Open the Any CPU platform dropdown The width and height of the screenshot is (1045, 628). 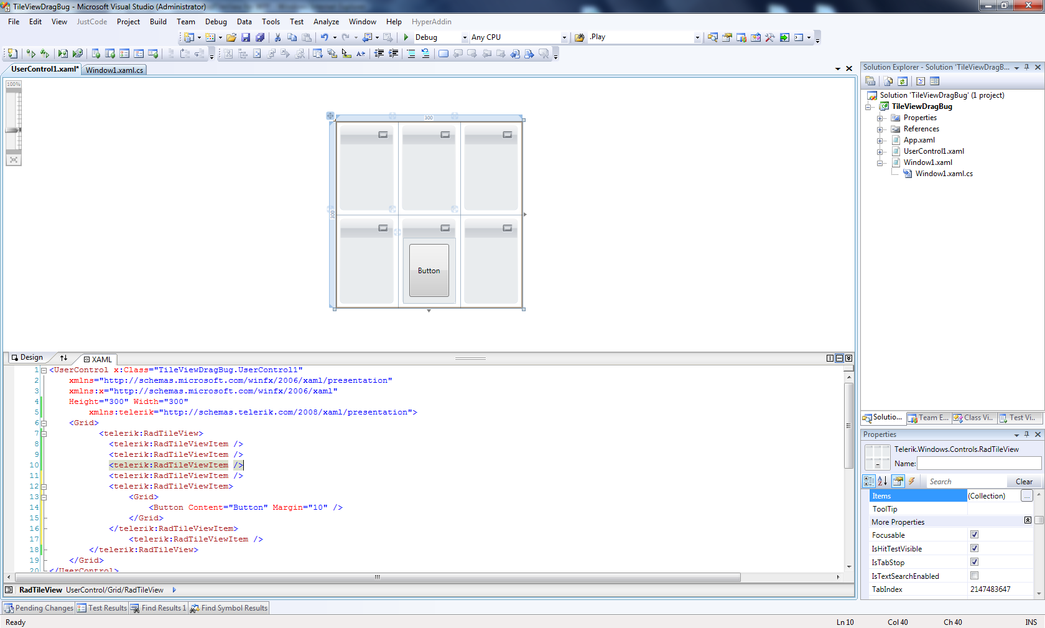coord(564,37)
